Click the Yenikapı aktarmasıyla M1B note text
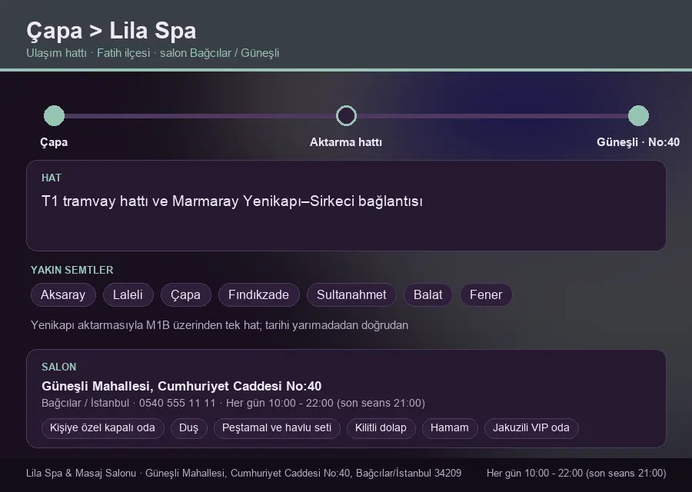 [x=219, y=325]
